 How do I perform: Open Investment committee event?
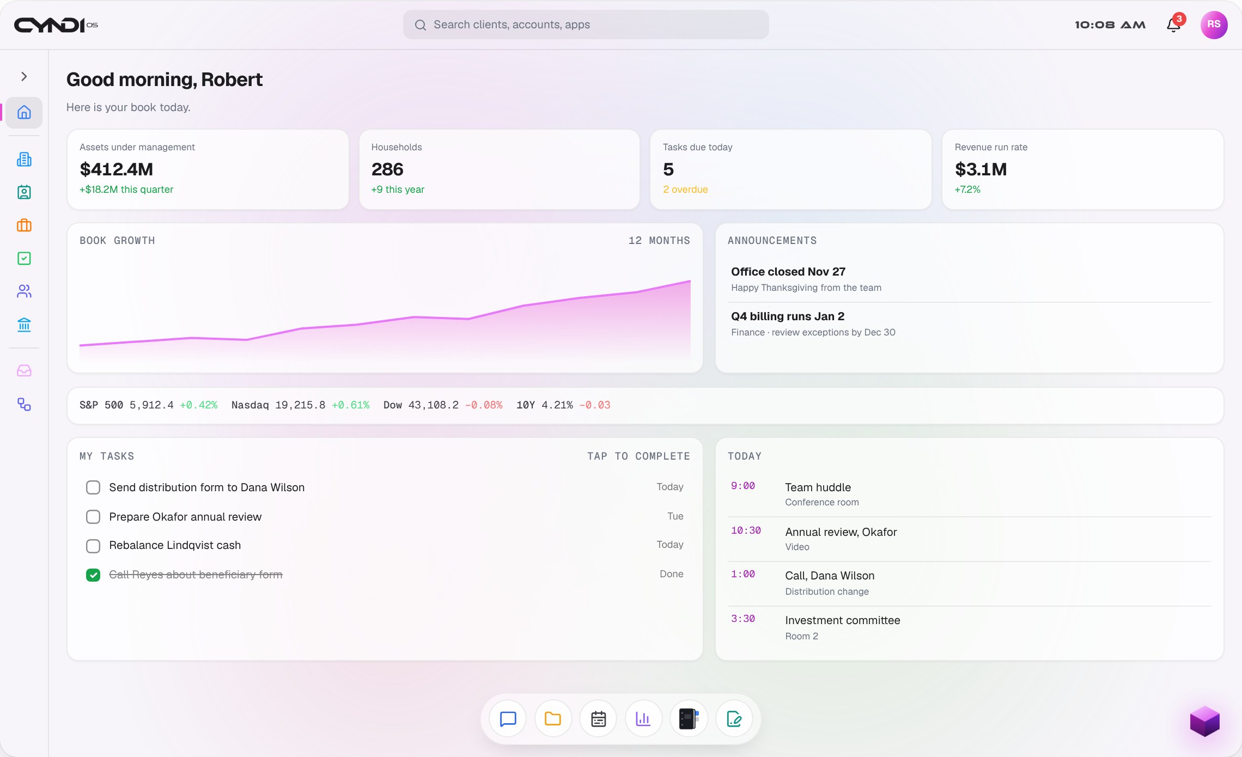[x=970, y=628]
